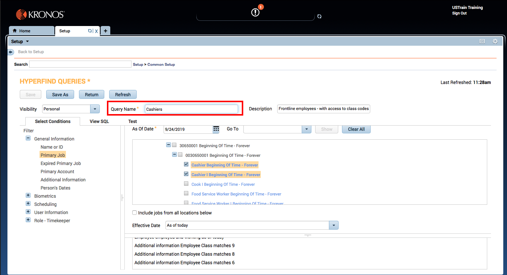This screenshot has width=507, height=275.
Task: Click the refresh icon beside the alerts bar
Action: pyautogui.click(x=319, y=16)
